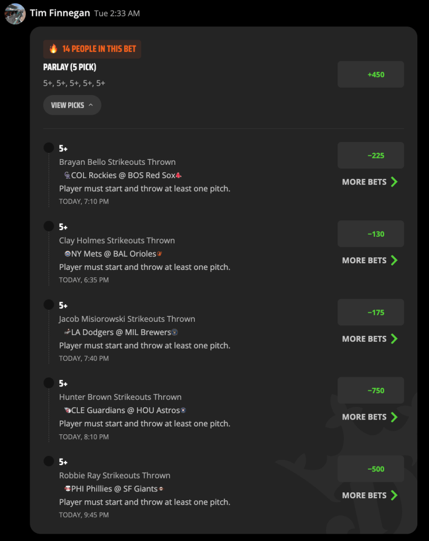Click the Guardians team logo

[x=68, y=410]
